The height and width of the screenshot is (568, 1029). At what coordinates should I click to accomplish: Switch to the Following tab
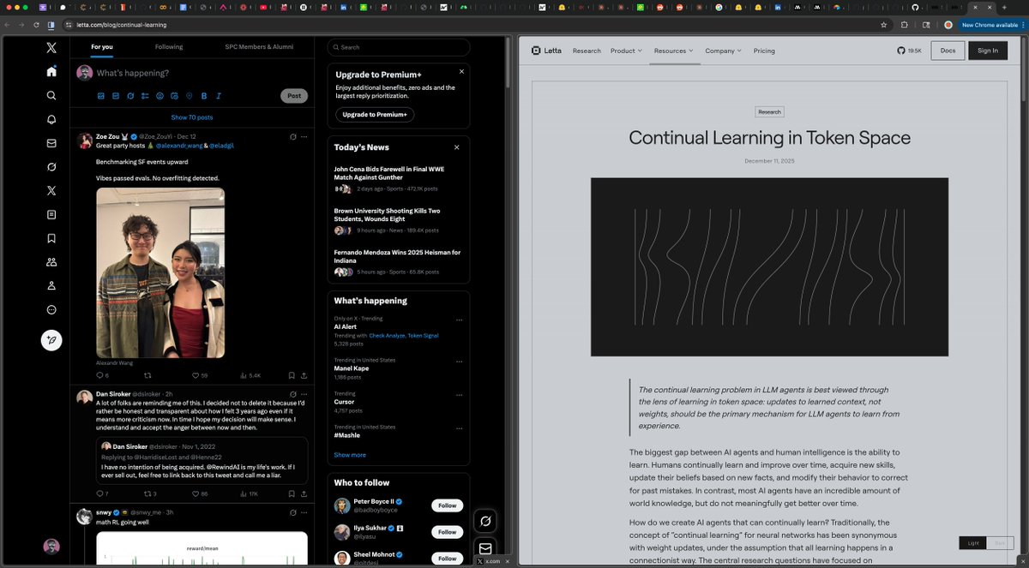tap(170, 47)
